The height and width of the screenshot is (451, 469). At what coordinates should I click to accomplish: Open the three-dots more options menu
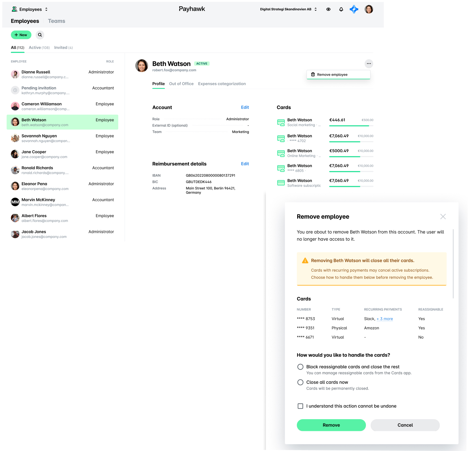point(369,64)
